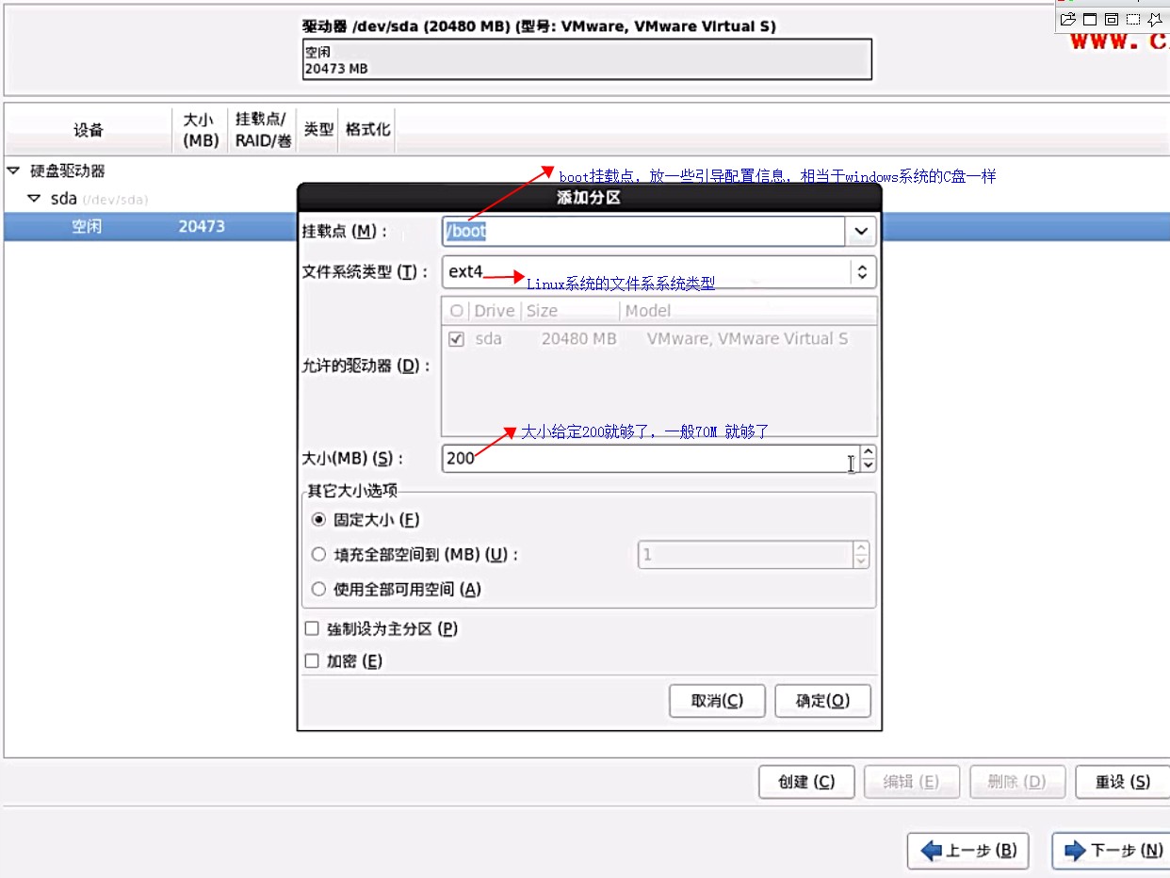Select the full window capture icon
Screen dimensions: 1170x878
(1089, 19)
